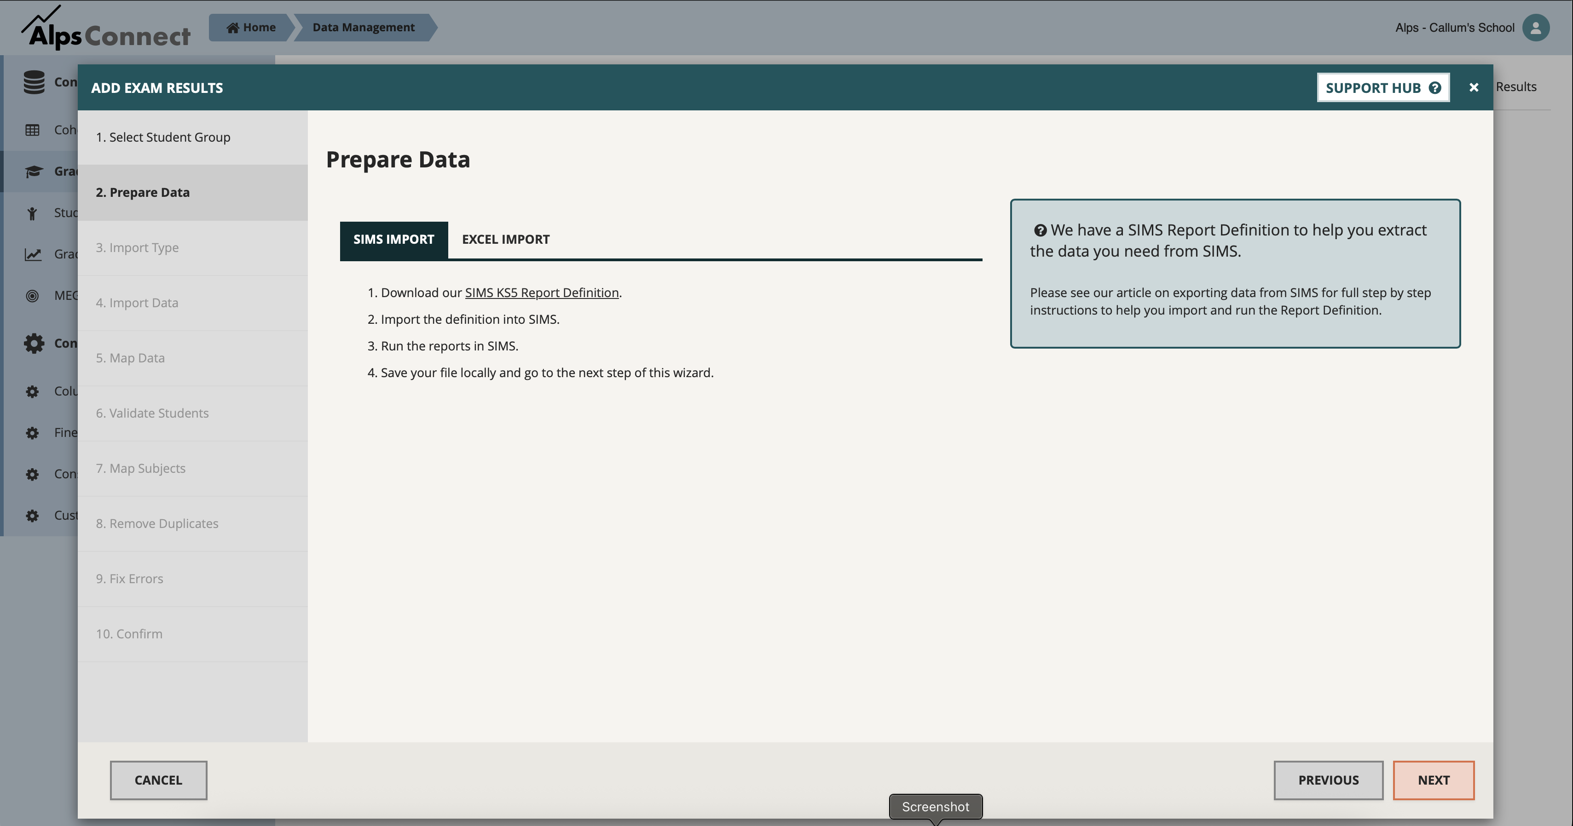Select step 4 Import Data

coord(192,303)
